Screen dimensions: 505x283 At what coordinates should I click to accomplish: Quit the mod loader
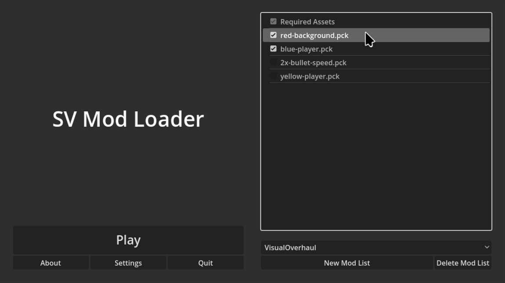pos(205,263)
